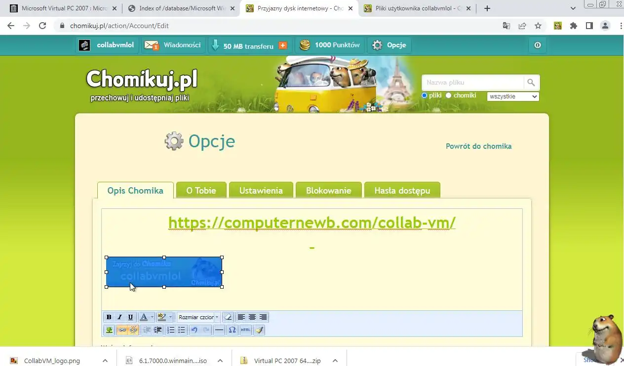Toggle italic formatting in the editor
The image size is (624, 366).
point(119,317)
